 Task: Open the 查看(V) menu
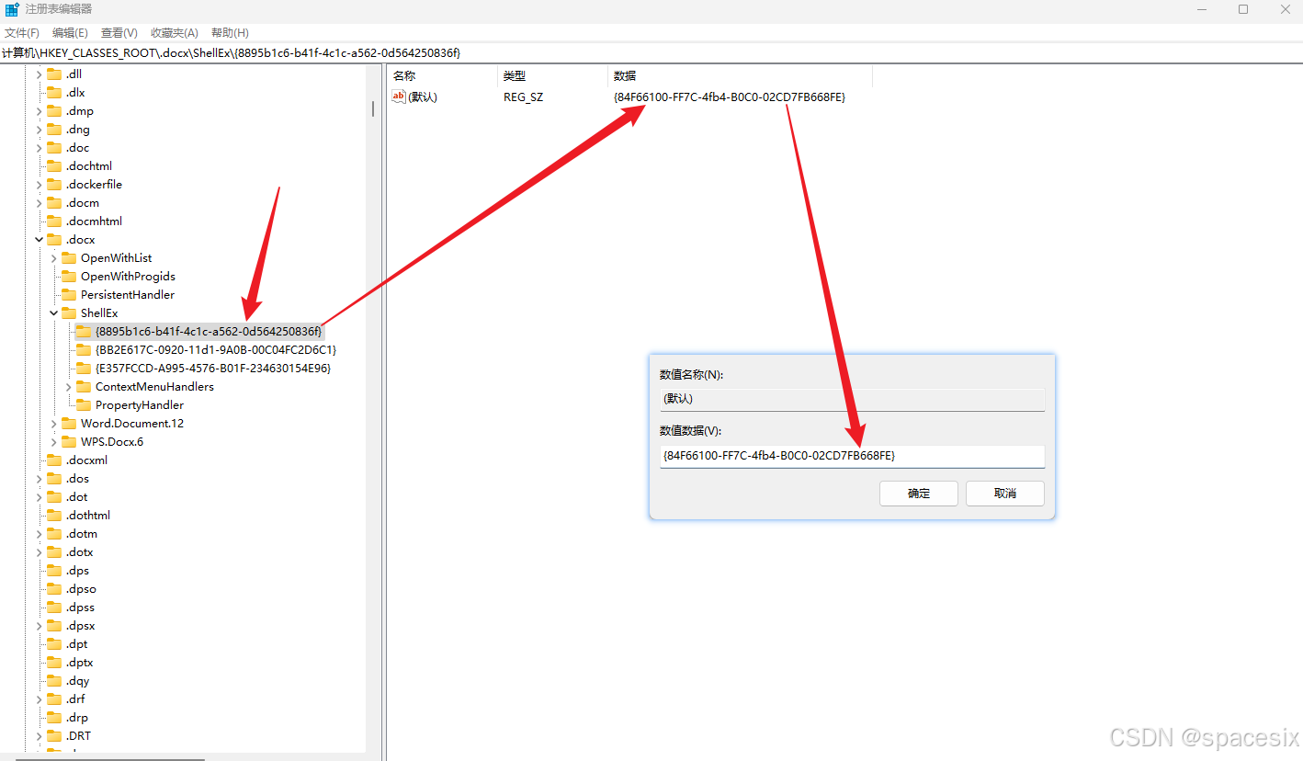[x=119, y=33]
